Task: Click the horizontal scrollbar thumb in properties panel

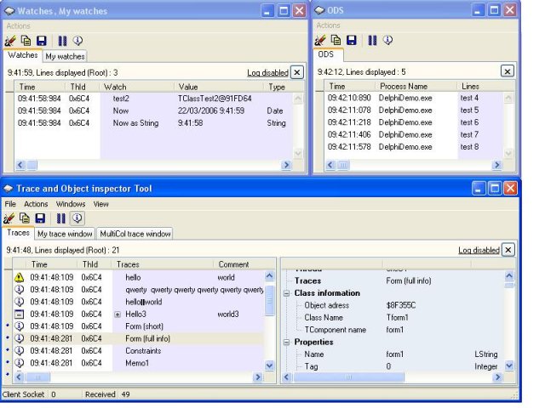Action: (x=349, y=377)
